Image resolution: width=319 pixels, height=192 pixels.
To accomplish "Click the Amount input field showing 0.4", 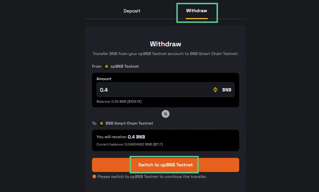I will coord(165,90).
